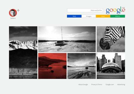Click the Stefano name label
Screen dimensions: 134x94
[x=13, y=18]
